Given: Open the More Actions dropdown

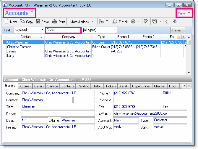Looking at the screenshot, I should 82,22.
